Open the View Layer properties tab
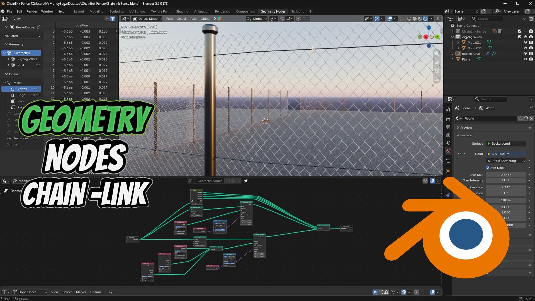 448,135
